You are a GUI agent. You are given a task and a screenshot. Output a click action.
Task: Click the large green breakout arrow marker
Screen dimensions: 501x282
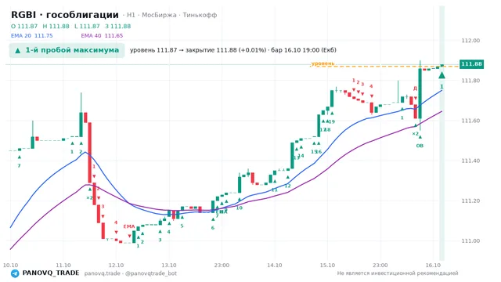coord(442,75)
